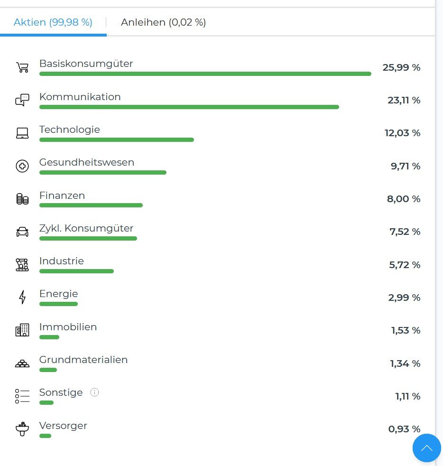The width and height of the screenshot is (443, 466).
Task: Select the Gesundheitswesen sector label
Action: tap(87, 162)
